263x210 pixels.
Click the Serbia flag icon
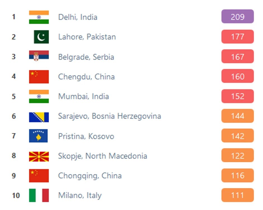(39, 57)
